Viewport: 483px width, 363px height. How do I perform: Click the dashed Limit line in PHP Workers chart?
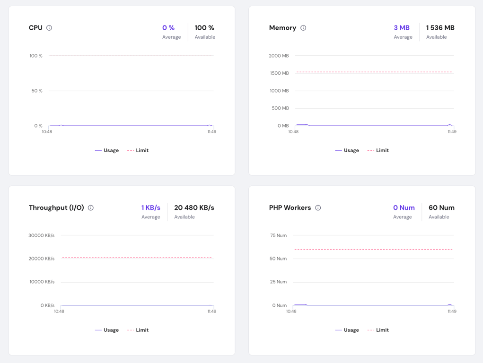(x=374, y=248)
